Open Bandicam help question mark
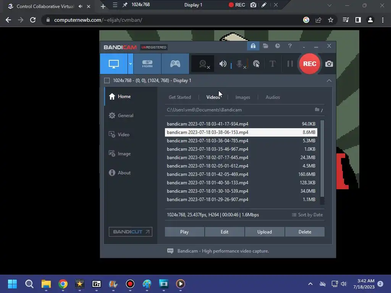391x293 pixels. 289,46
